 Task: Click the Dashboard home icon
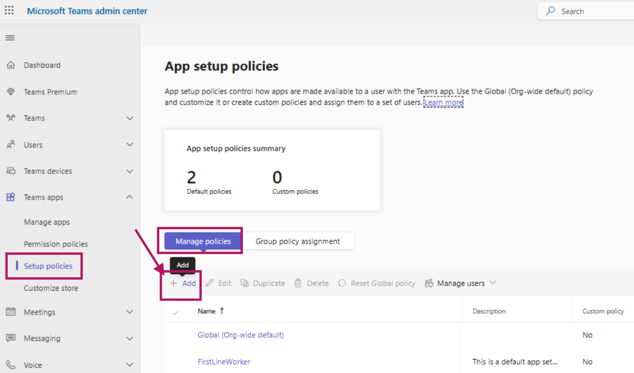pyautogui.click(x=10, y=65)
